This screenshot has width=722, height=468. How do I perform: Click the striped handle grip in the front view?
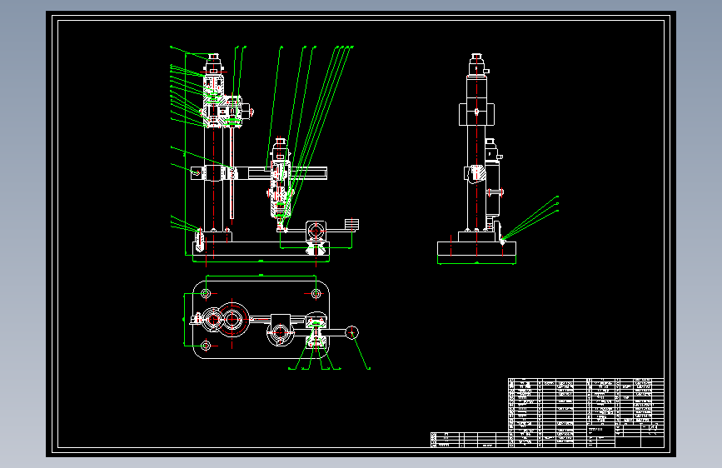point(351,224)
